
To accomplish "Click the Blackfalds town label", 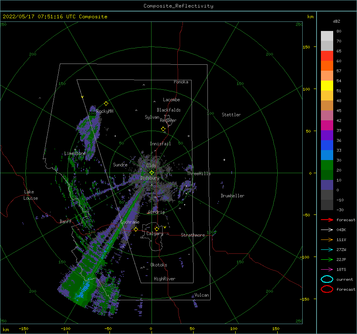I will pyautogui.click(x=169, y=110).
